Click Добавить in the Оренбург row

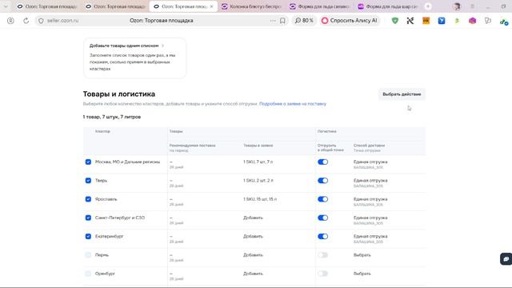pyautogui.click(x=253, y=274)
